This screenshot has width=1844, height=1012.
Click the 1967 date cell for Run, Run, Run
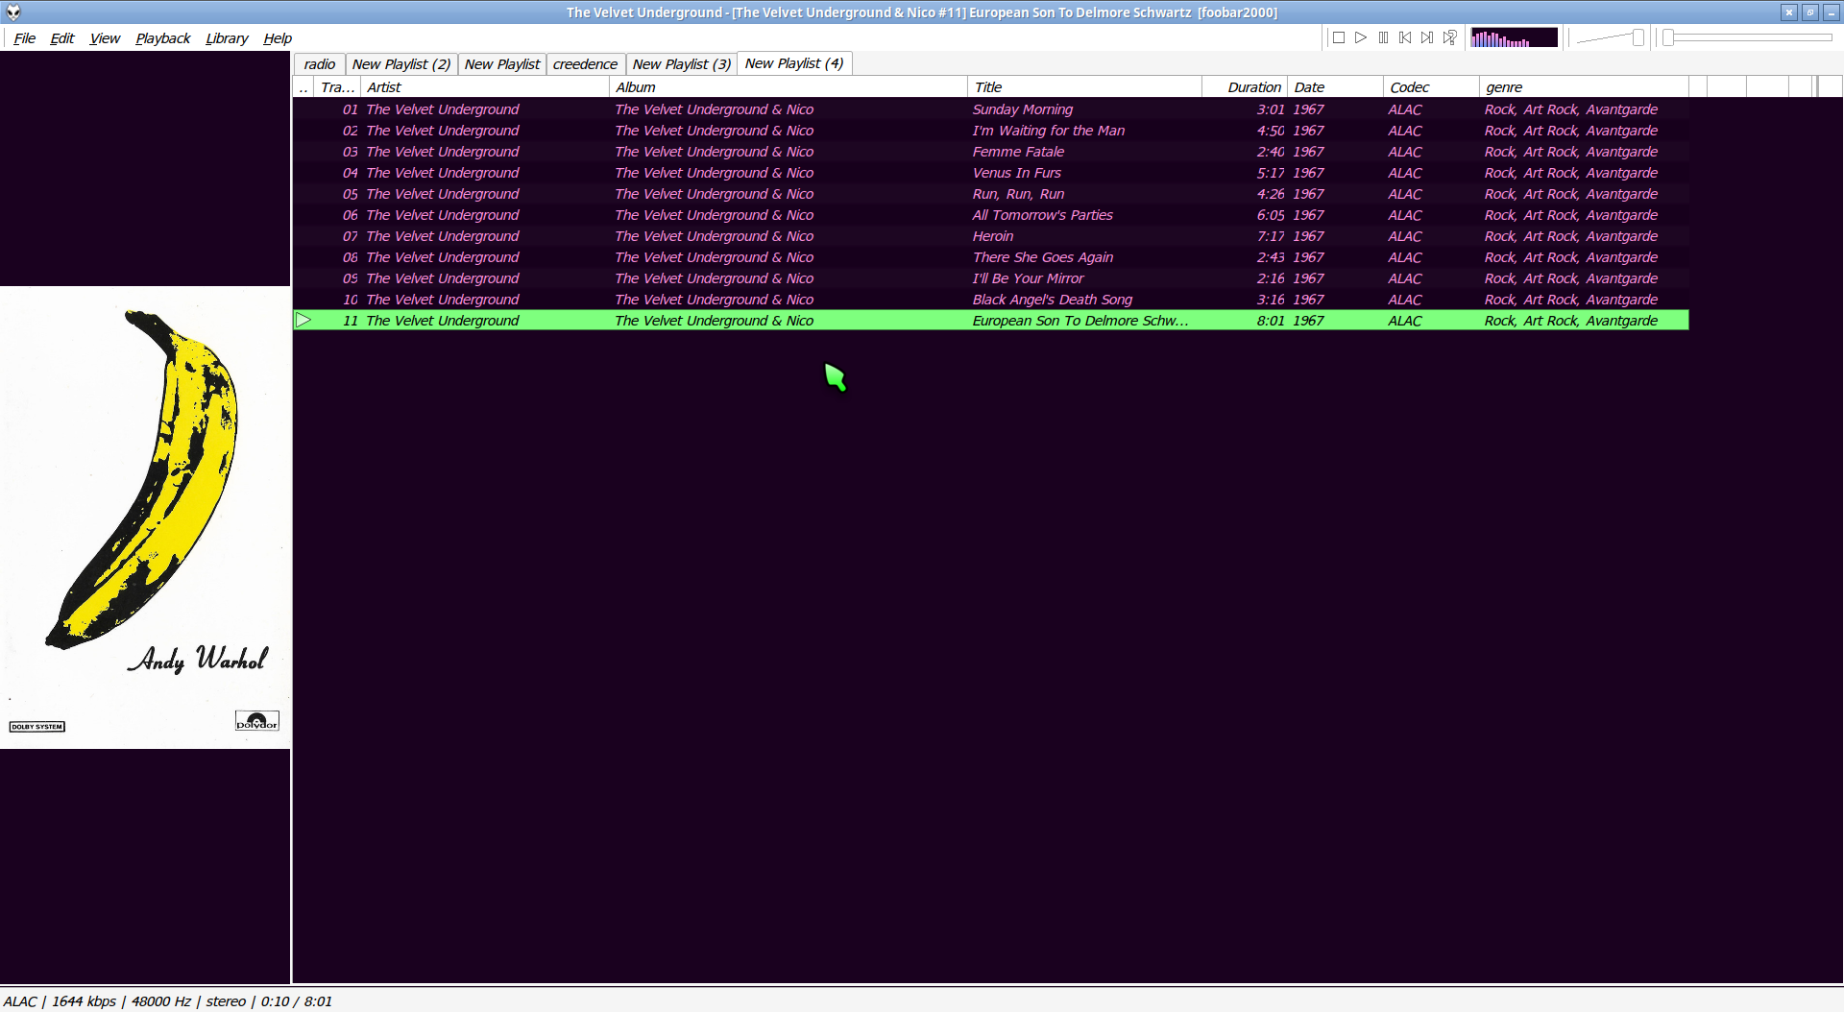point(1308,194)
